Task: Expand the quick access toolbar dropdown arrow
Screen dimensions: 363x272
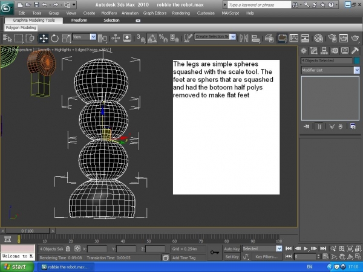Action: 74,5
